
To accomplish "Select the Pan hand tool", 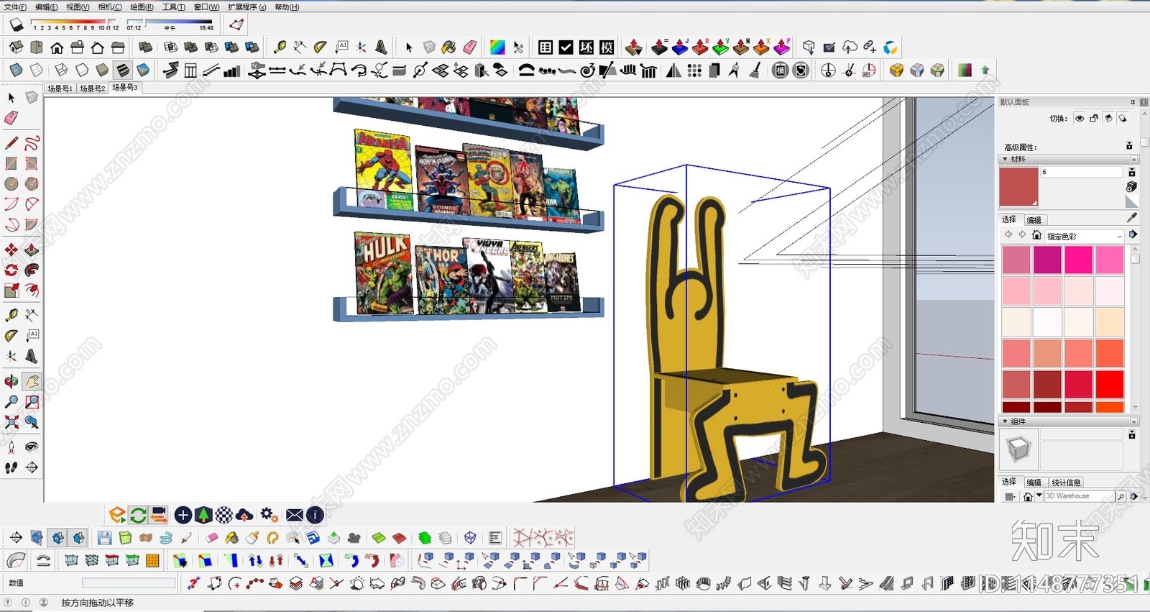I will pyautogui.click(x=32, y=381).
